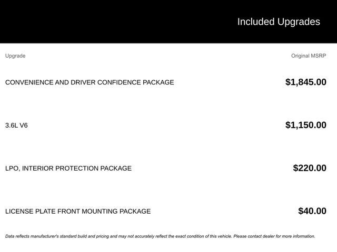This screenshot has width=337, height=252.
Task: Select the 3.6L V6 upgrade entry
Action: (16, 125)
